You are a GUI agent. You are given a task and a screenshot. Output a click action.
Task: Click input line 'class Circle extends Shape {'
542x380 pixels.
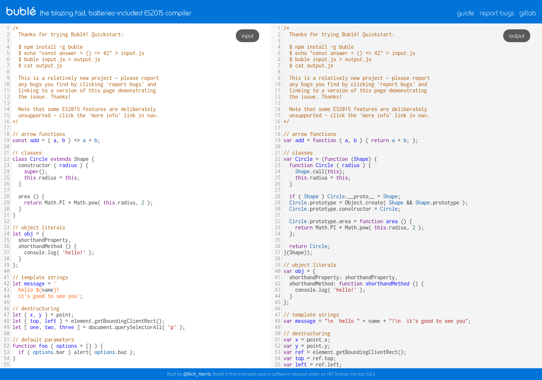click(53, 159)
